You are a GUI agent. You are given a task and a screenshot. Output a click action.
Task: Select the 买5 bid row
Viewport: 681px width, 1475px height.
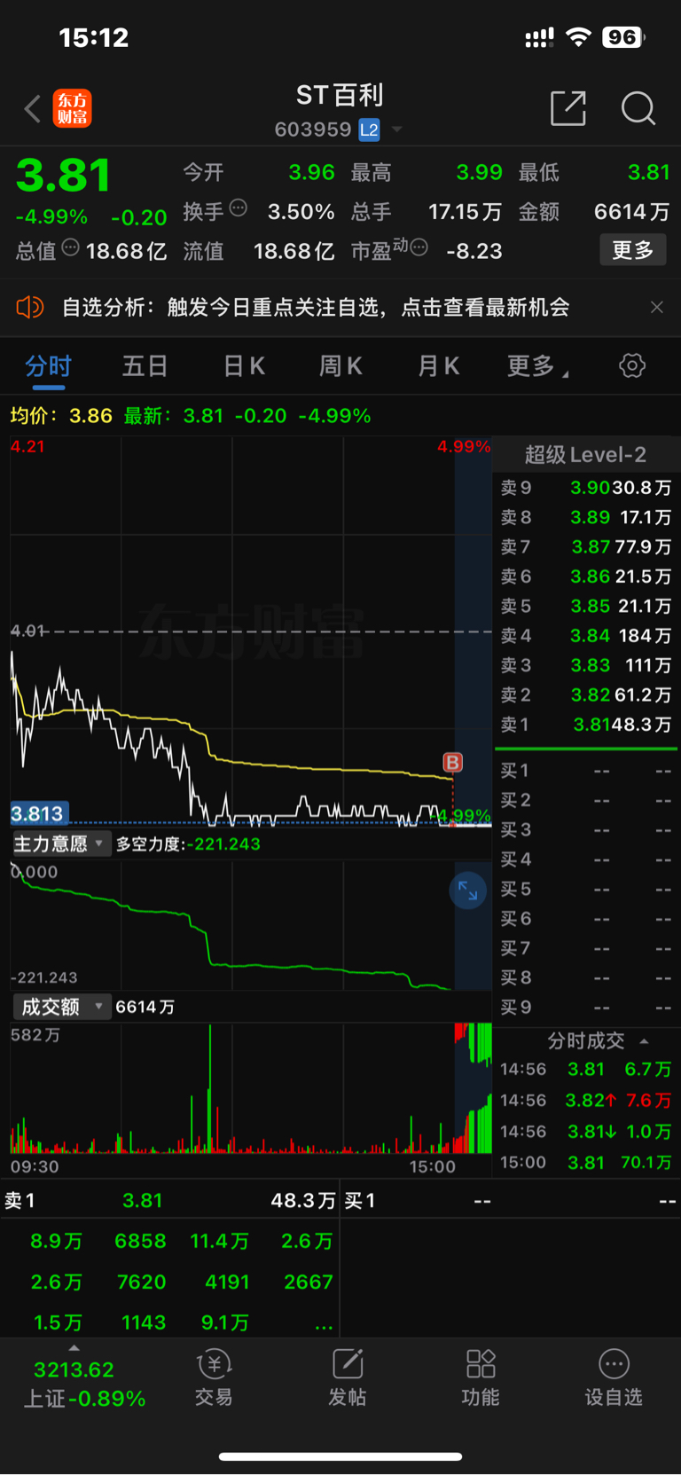(585, 889)
